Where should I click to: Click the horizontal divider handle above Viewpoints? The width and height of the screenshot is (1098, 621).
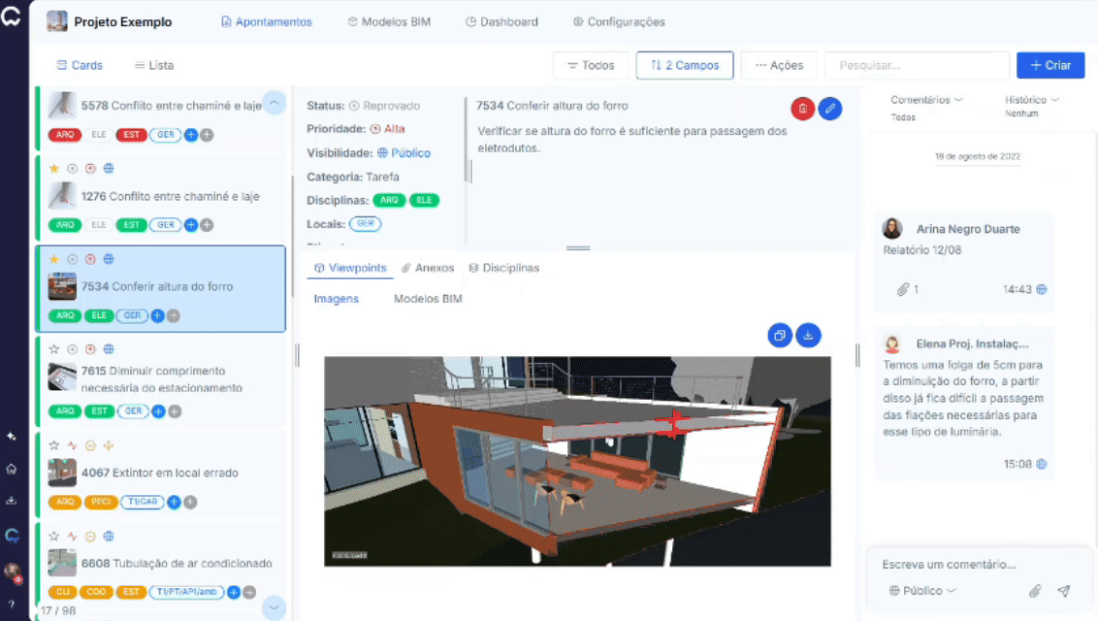click(x=578, y=247)
